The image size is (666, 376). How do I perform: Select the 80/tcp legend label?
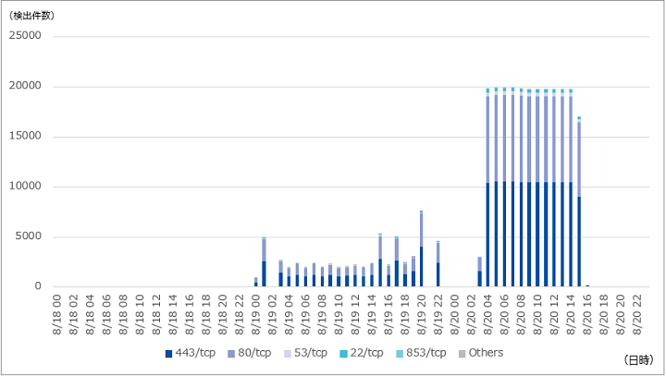pos(254,353)
